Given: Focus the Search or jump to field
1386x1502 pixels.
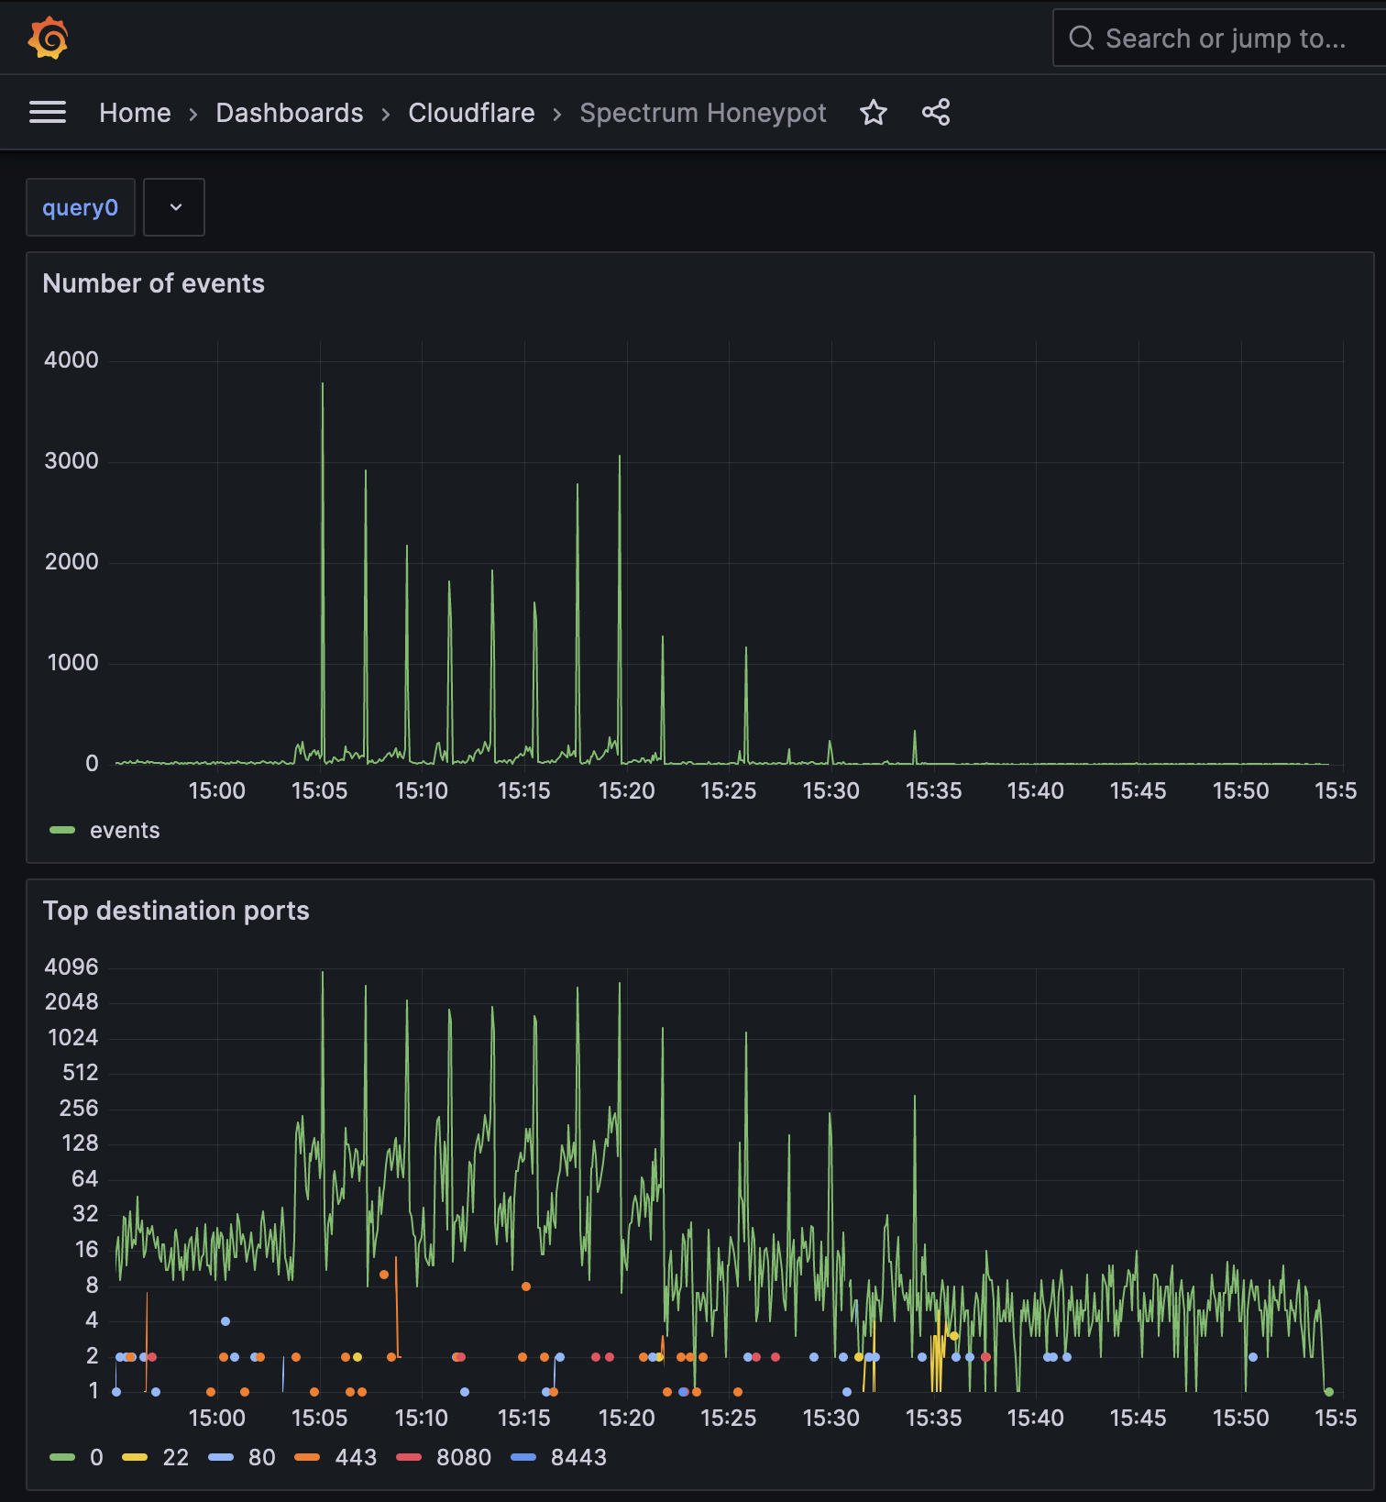Looking at the screenshot, I should point(1225,39).
